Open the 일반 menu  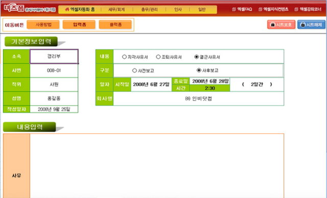[x=202, y=9]
